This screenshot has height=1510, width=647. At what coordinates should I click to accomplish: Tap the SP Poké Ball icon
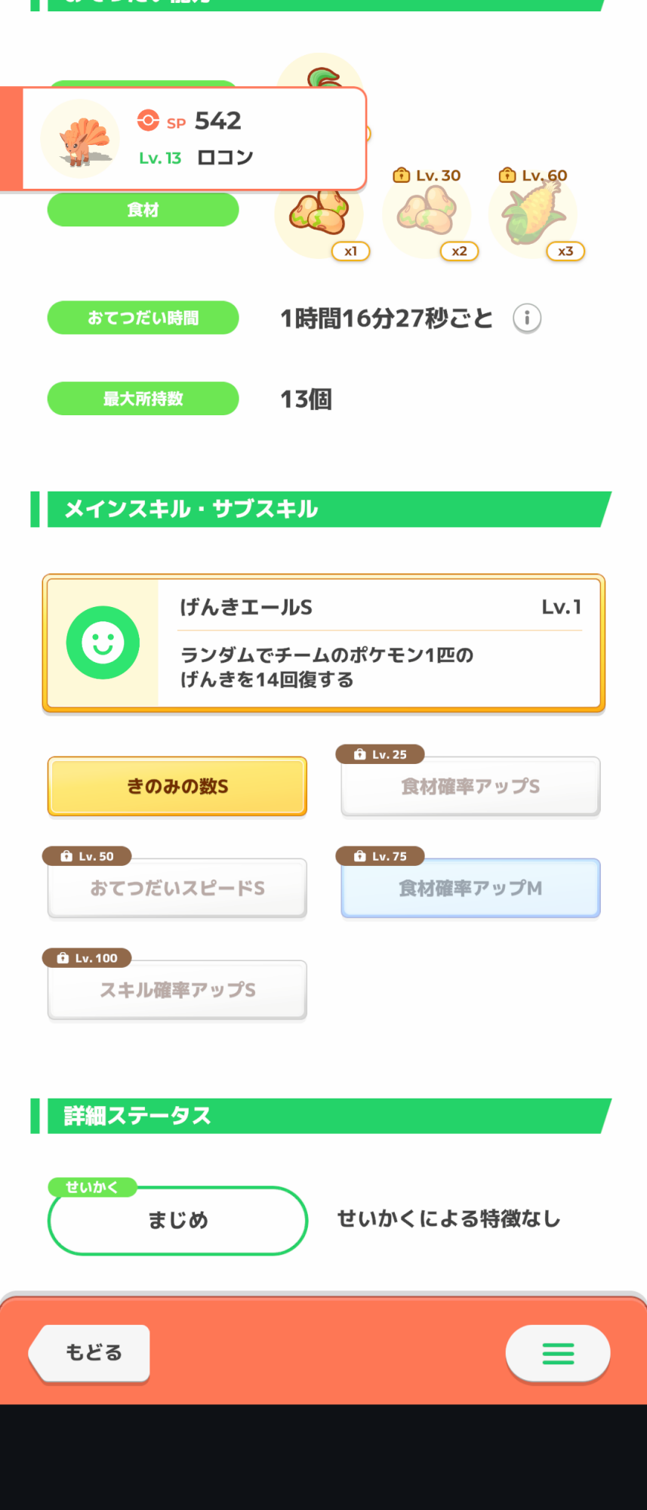click(148, 121)
